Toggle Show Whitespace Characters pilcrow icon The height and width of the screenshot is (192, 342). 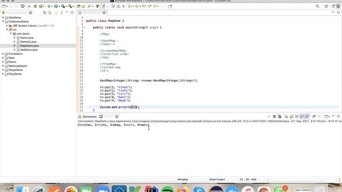tap(123, 6)
